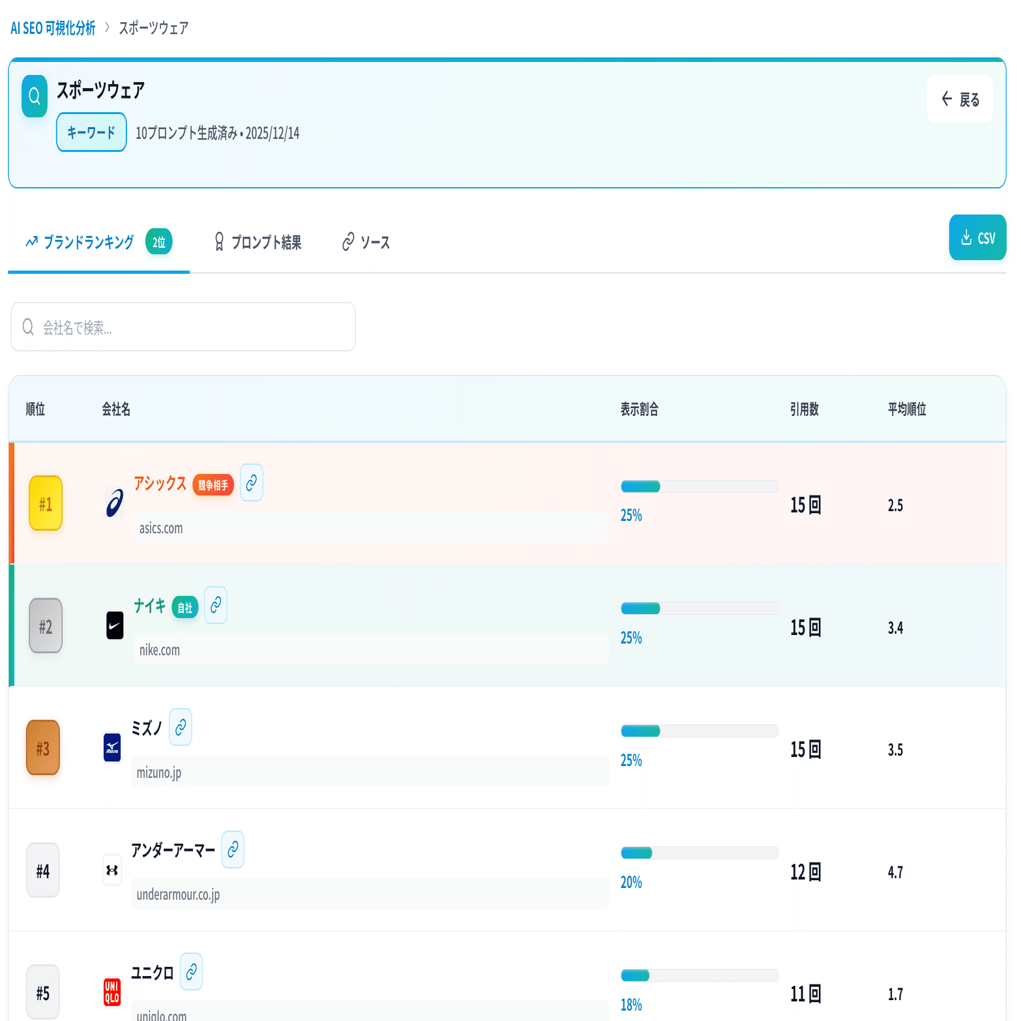Click the Mizuno link icon
The image size is (1021, 1021).
tap(180, 727)
